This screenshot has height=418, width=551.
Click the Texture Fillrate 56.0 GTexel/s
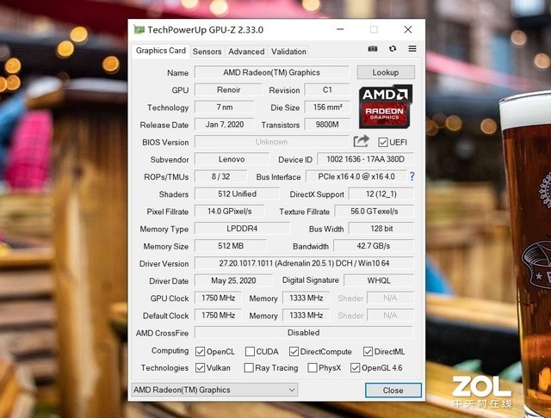click(375, 212)
